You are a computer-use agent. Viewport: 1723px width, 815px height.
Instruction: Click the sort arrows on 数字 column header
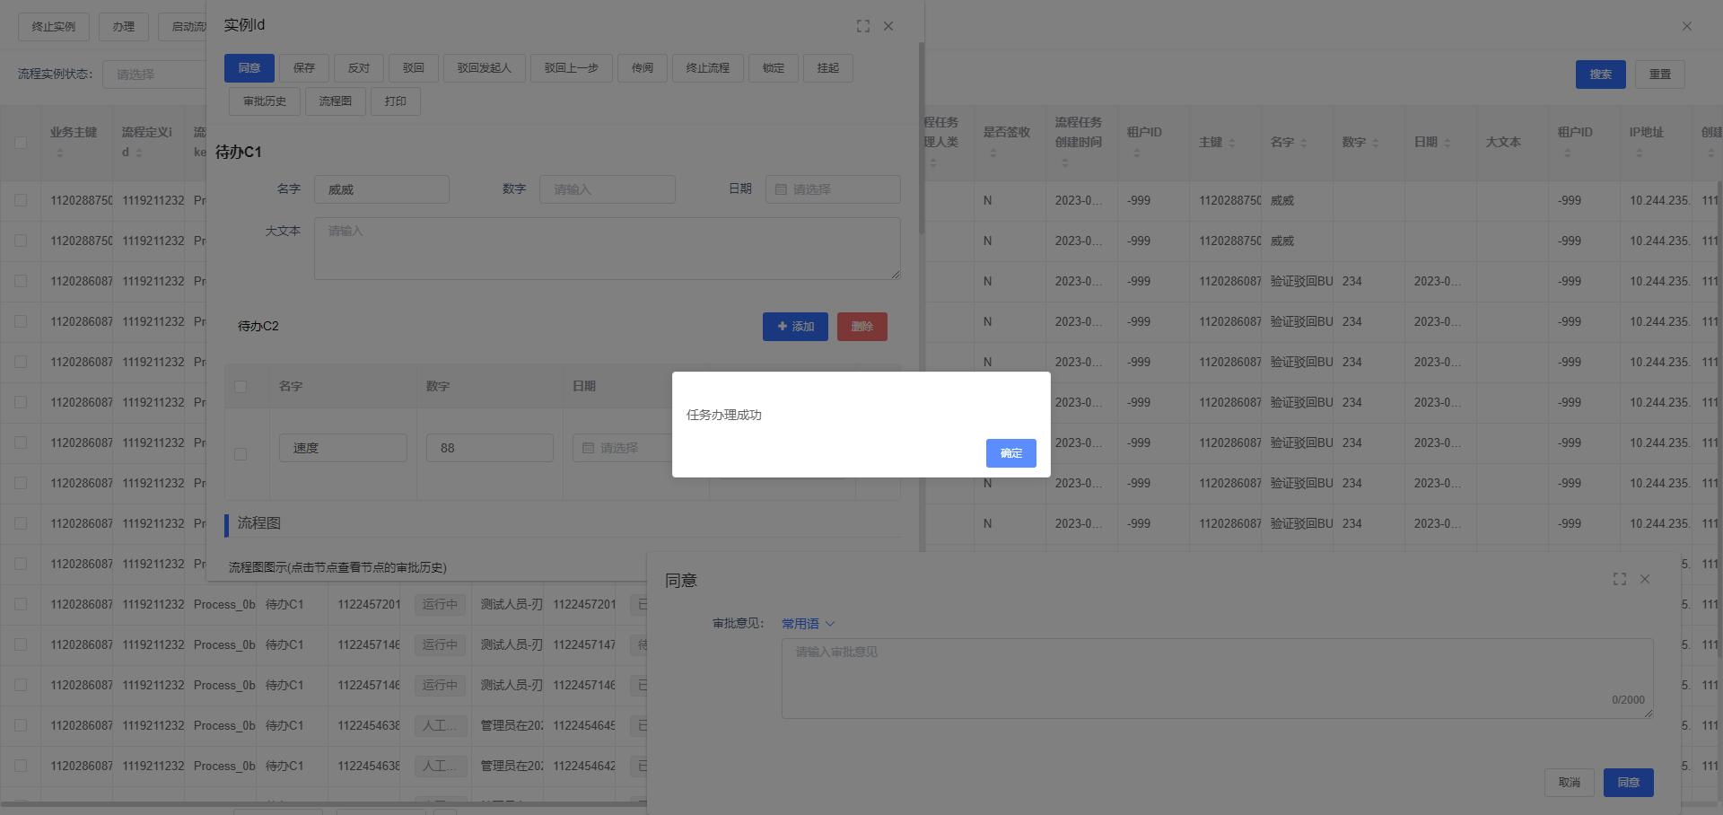(1375, 143)
